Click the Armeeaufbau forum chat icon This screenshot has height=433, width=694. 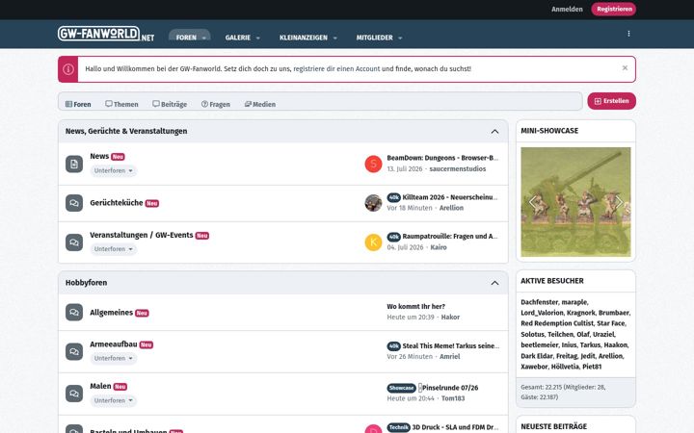coord(74,352)
